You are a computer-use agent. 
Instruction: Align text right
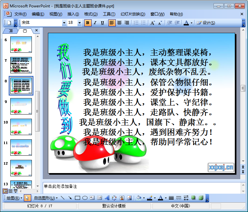pyautogui.click(x=126, y=23)
